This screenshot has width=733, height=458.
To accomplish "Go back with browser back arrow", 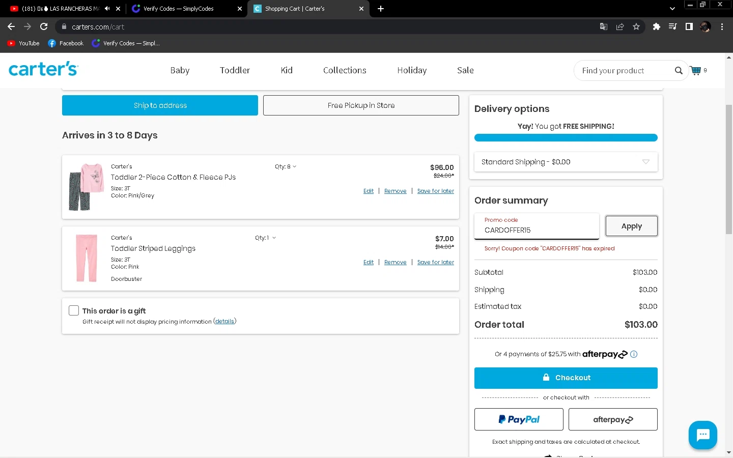I will (11, 26).
